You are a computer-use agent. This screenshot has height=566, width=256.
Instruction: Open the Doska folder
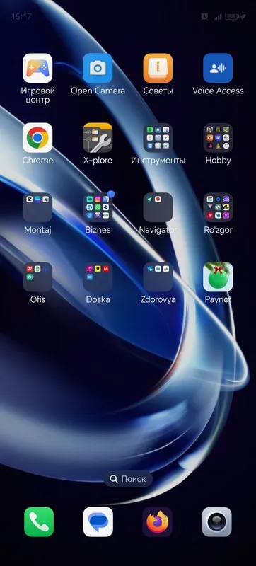98,277
